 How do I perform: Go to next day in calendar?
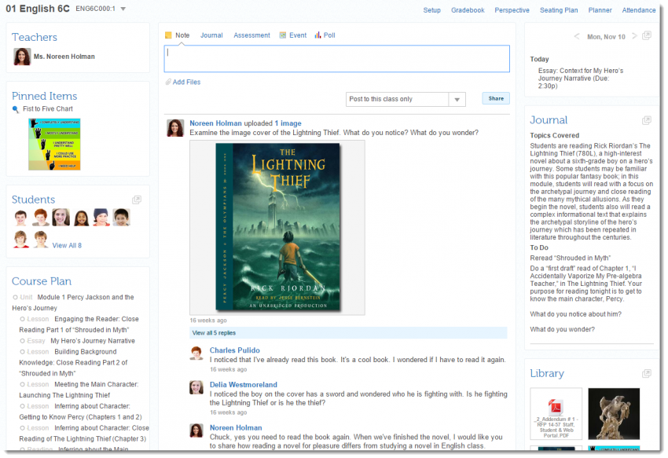point(633,37)
